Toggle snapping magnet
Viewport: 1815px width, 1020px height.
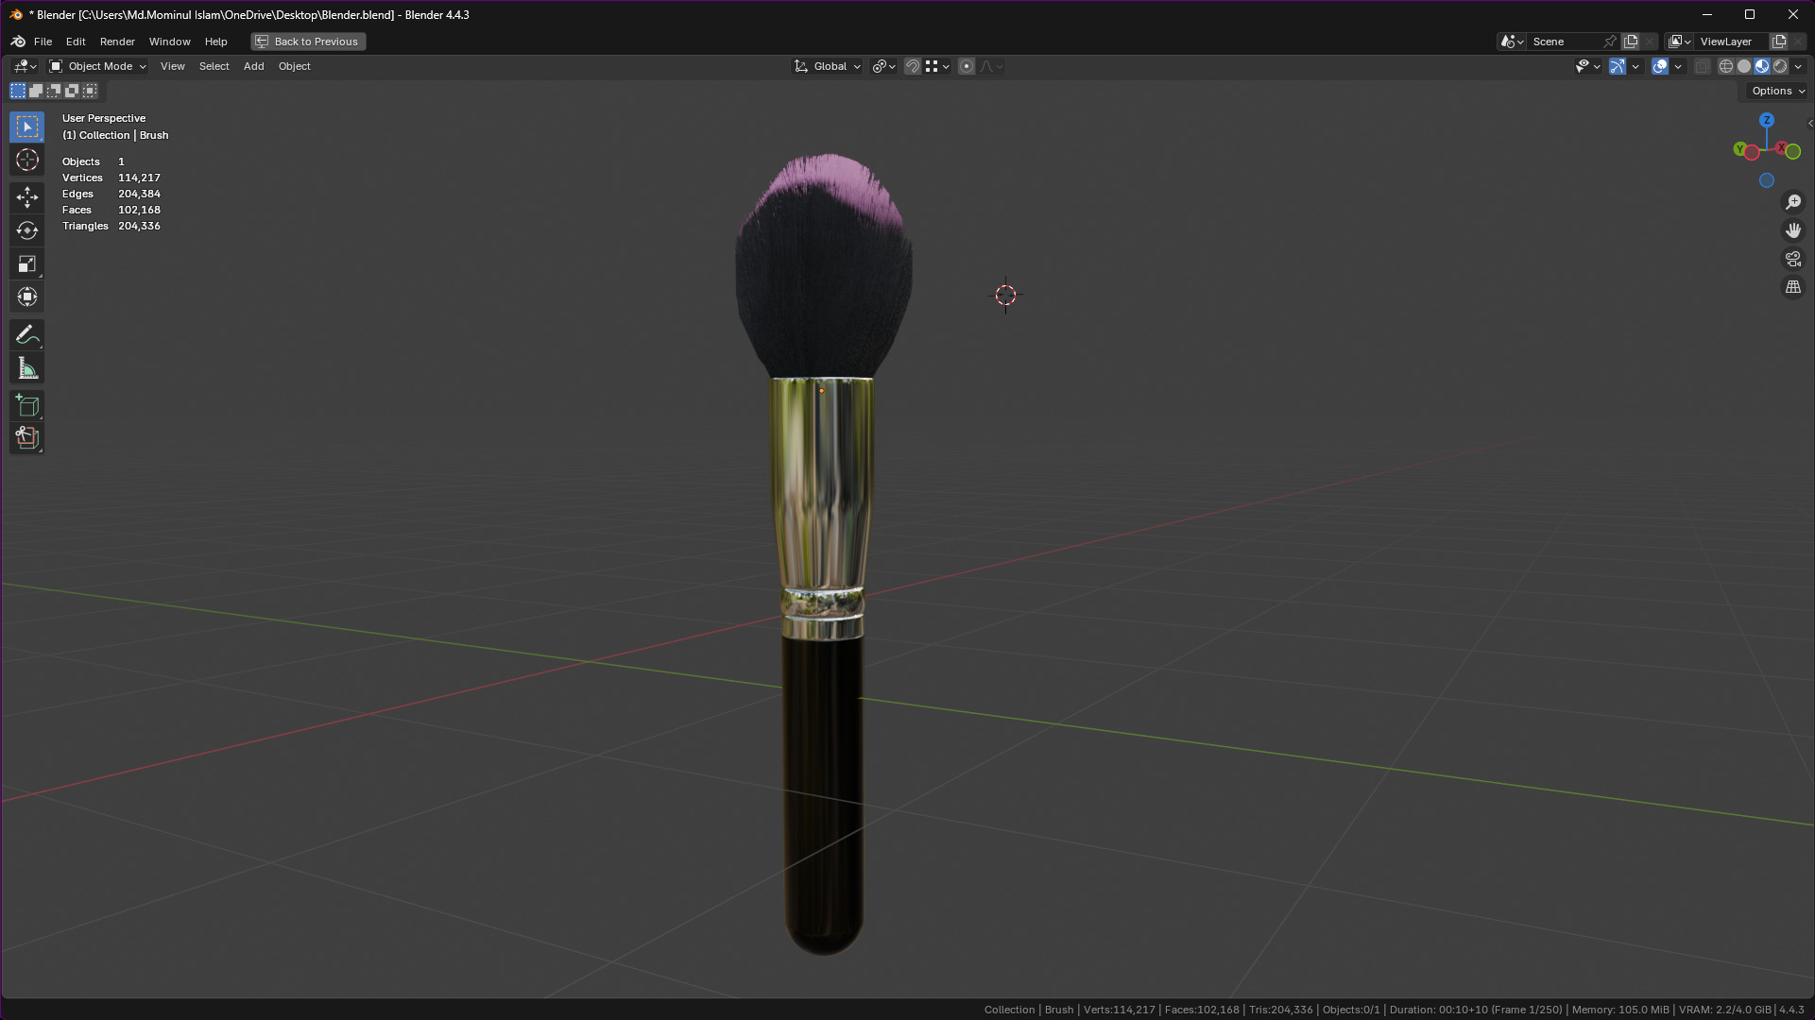913,66
